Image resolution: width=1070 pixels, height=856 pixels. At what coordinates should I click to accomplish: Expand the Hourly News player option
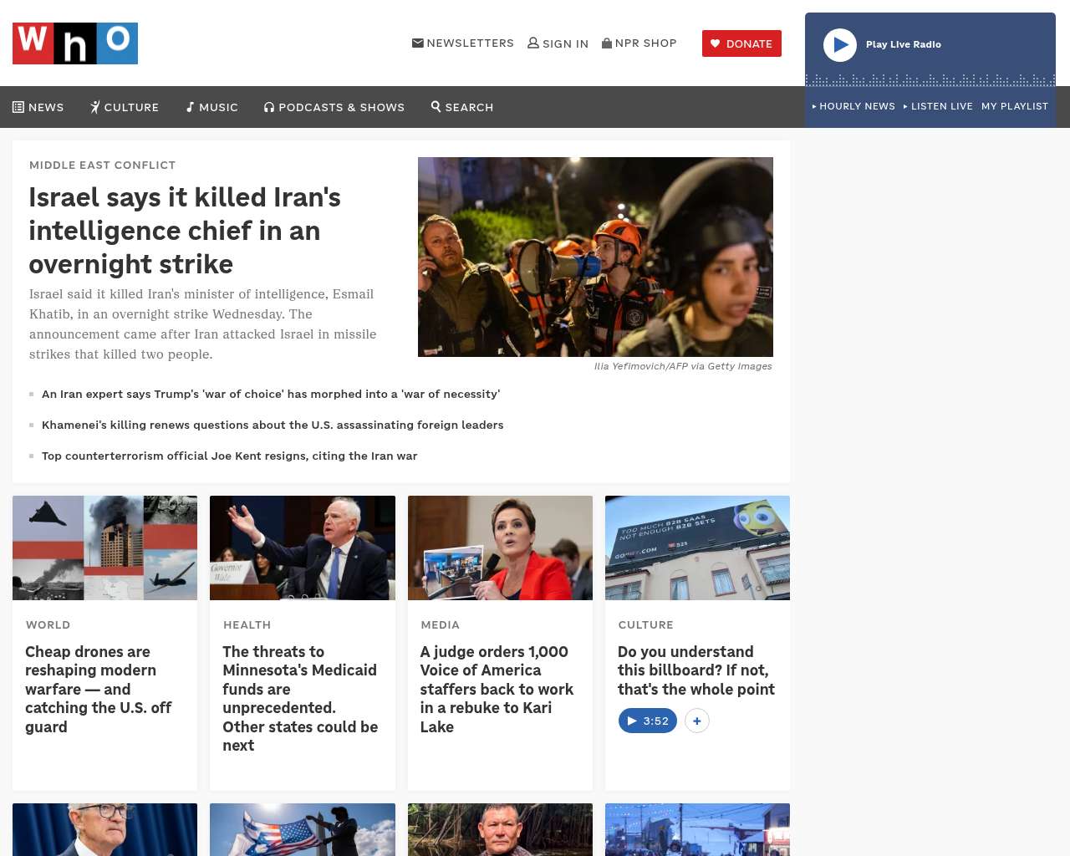853,106
